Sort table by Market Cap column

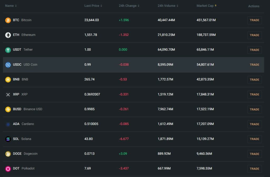click(x=206, y=6)
